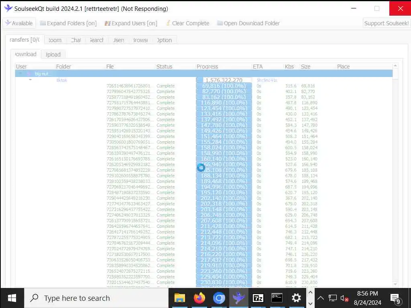411x308 pixels.
Task: Select the Download sub-tab
Action: click(x=25, y=54)
